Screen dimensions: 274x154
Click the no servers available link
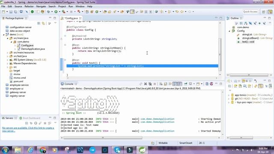tap(28, 129)
